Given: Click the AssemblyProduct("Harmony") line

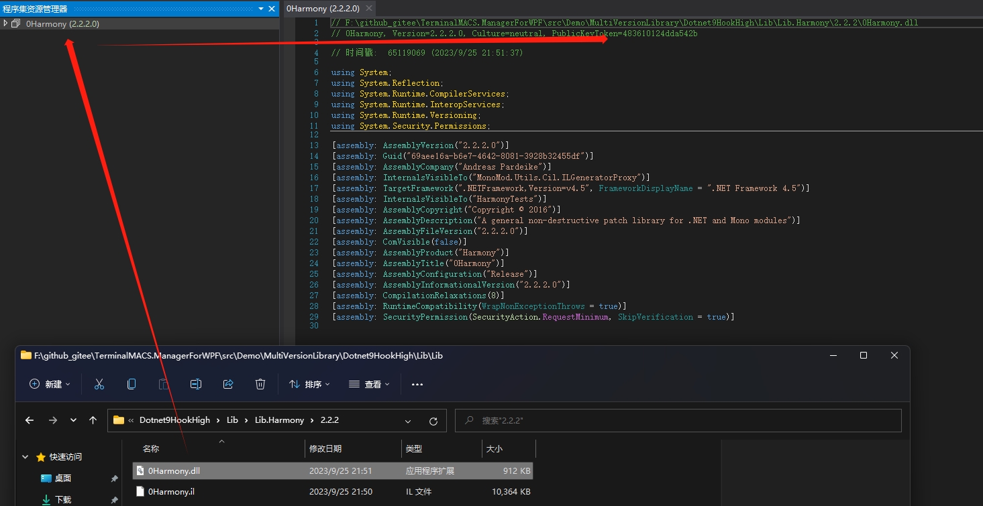Looking at the screenshot, I should (x=420, y=253).
